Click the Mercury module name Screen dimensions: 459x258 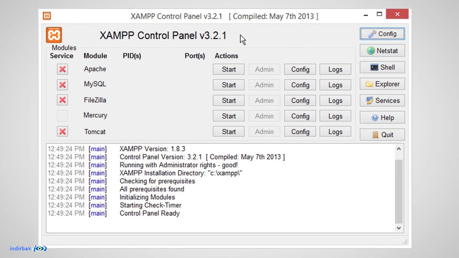(x=95, y=115)
